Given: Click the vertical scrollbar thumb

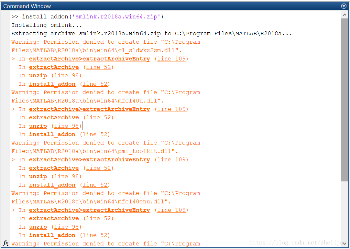Looking at the screenshot, I should click(x=344, y=97).
